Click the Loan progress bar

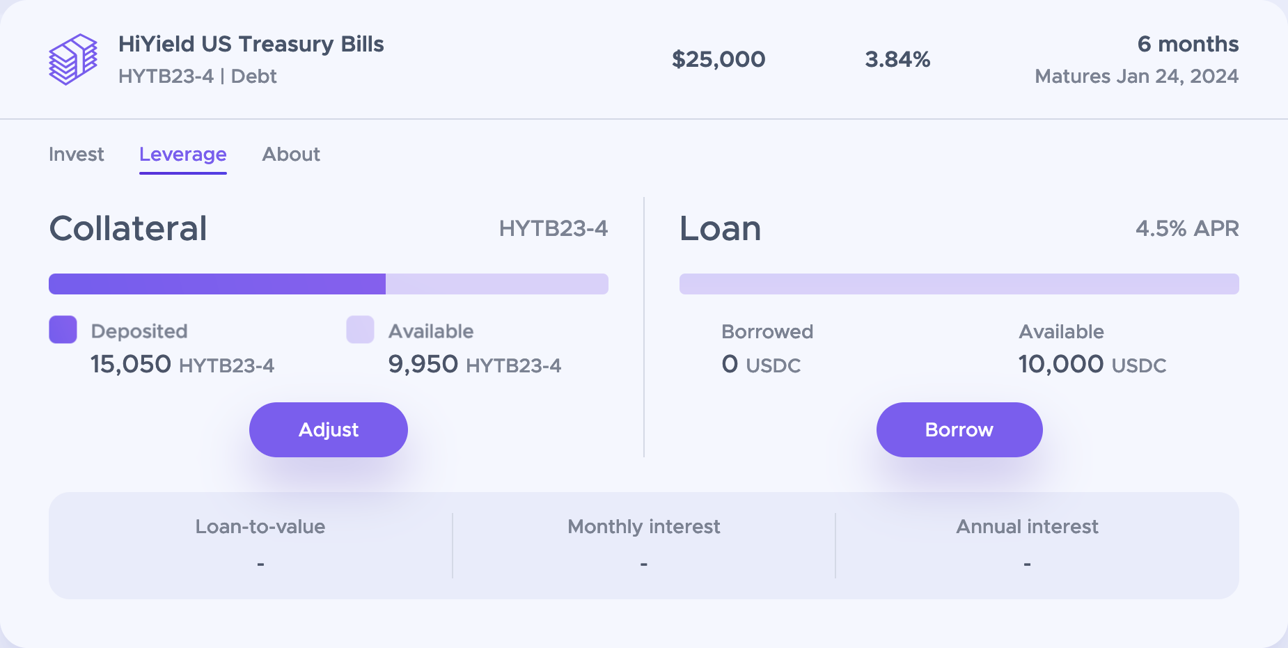(959, 284)
